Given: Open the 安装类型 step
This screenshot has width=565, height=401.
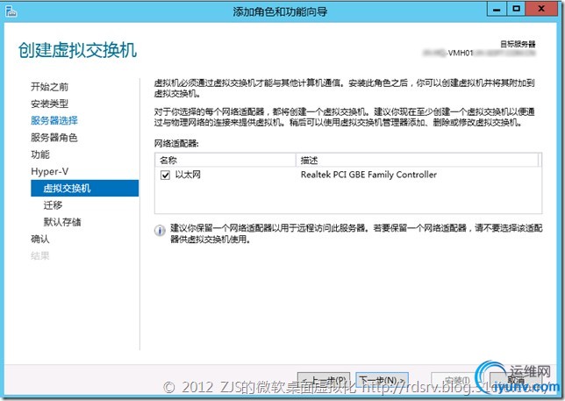Looking at the screenshot, I should coord(49,104).
